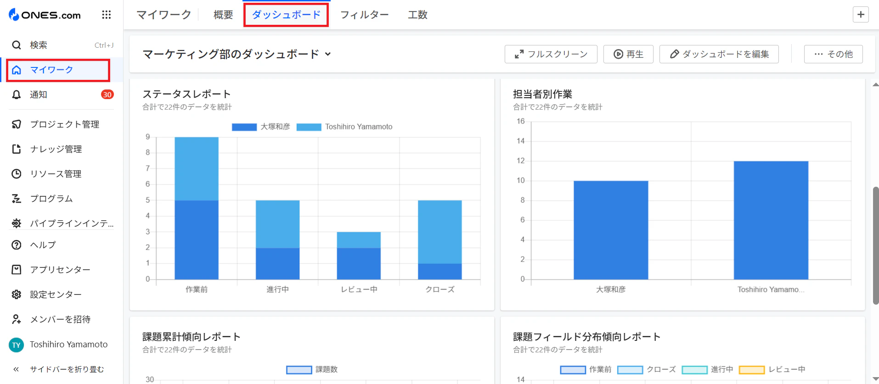Toggle 作業前 legend in field distribution report
The image size is (879, 384).
click(586, 370)
